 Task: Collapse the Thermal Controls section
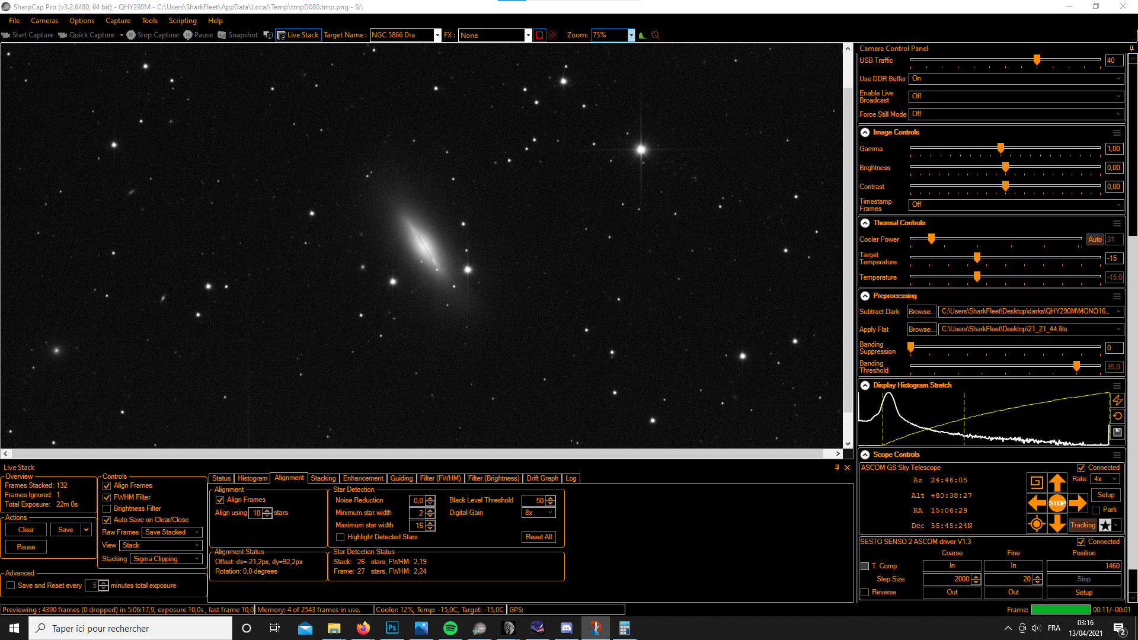tap(865, 223)
